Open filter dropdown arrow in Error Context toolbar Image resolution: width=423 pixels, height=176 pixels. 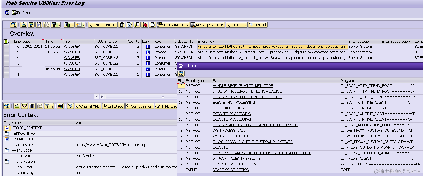(x=52, y=106)
